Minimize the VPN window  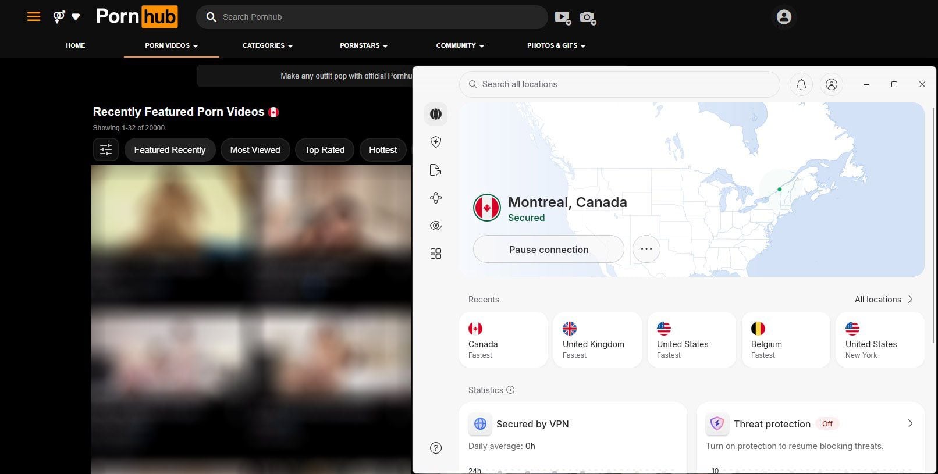(x=866, y=84)
